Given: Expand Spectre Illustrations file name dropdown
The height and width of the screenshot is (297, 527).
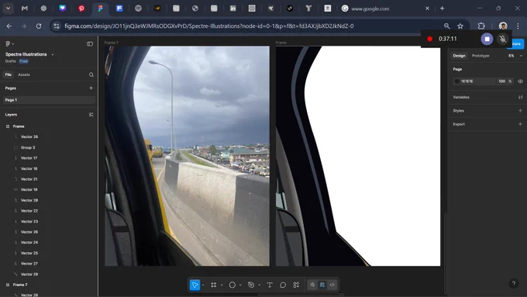Looking at the screenshot, I should tap(53, 54).
